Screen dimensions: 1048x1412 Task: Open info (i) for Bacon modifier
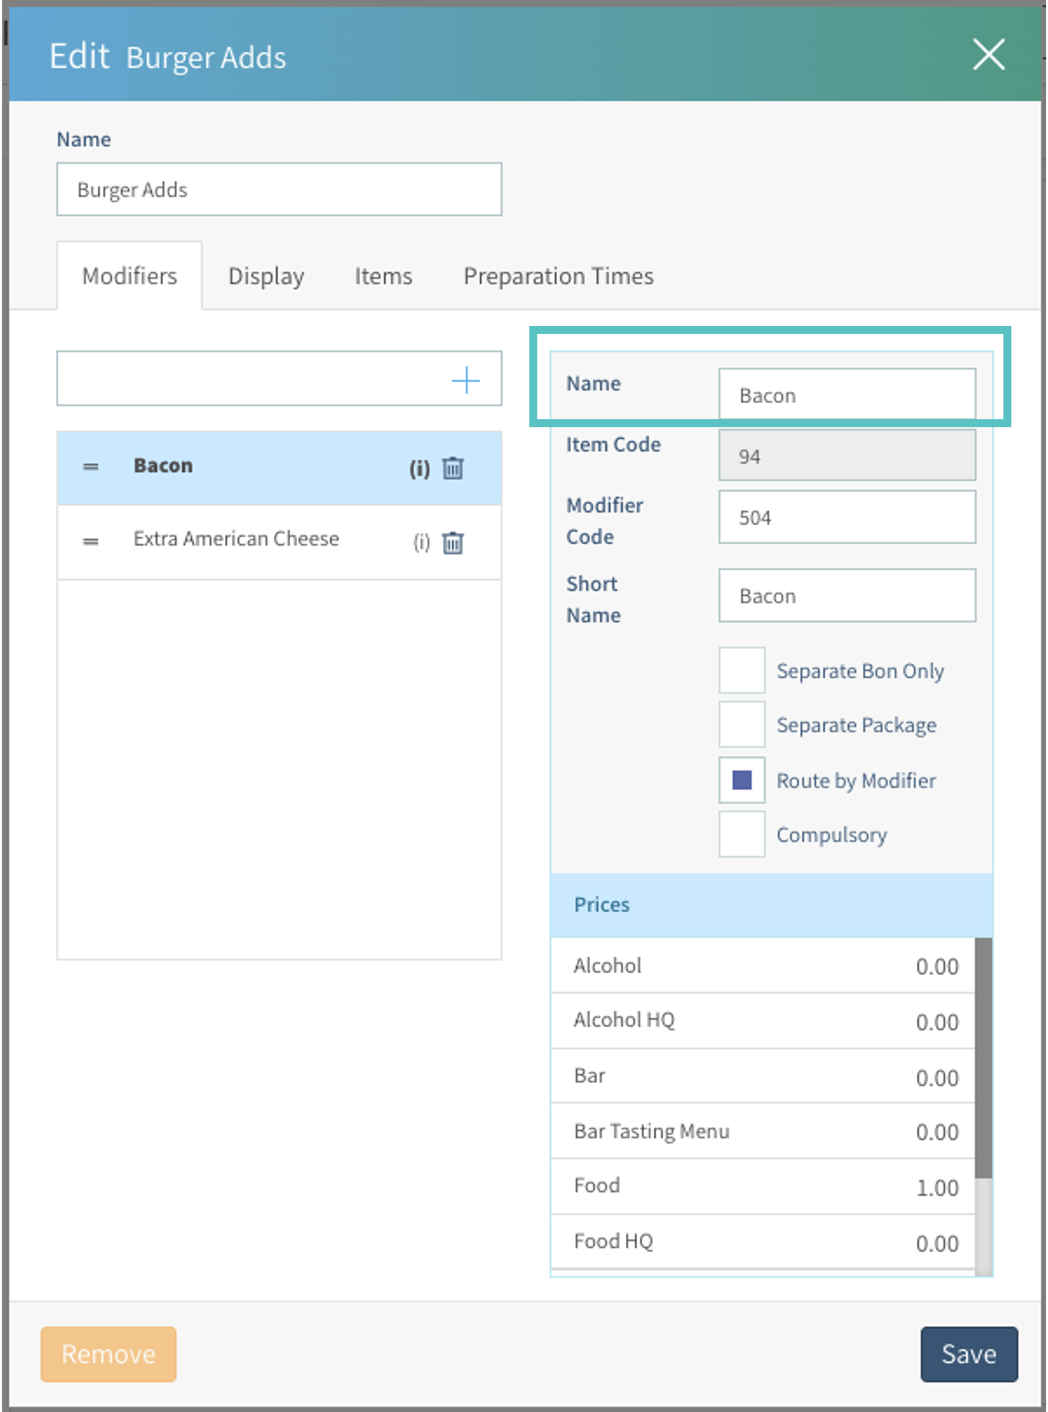click(x=419, y=468)
